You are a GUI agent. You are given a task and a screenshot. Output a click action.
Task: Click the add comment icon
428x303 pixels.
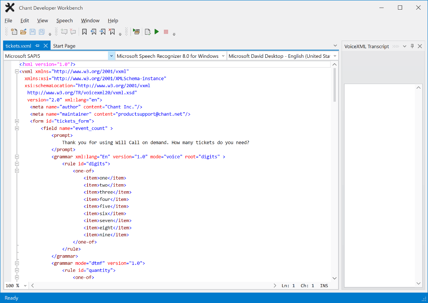(64, 32)
